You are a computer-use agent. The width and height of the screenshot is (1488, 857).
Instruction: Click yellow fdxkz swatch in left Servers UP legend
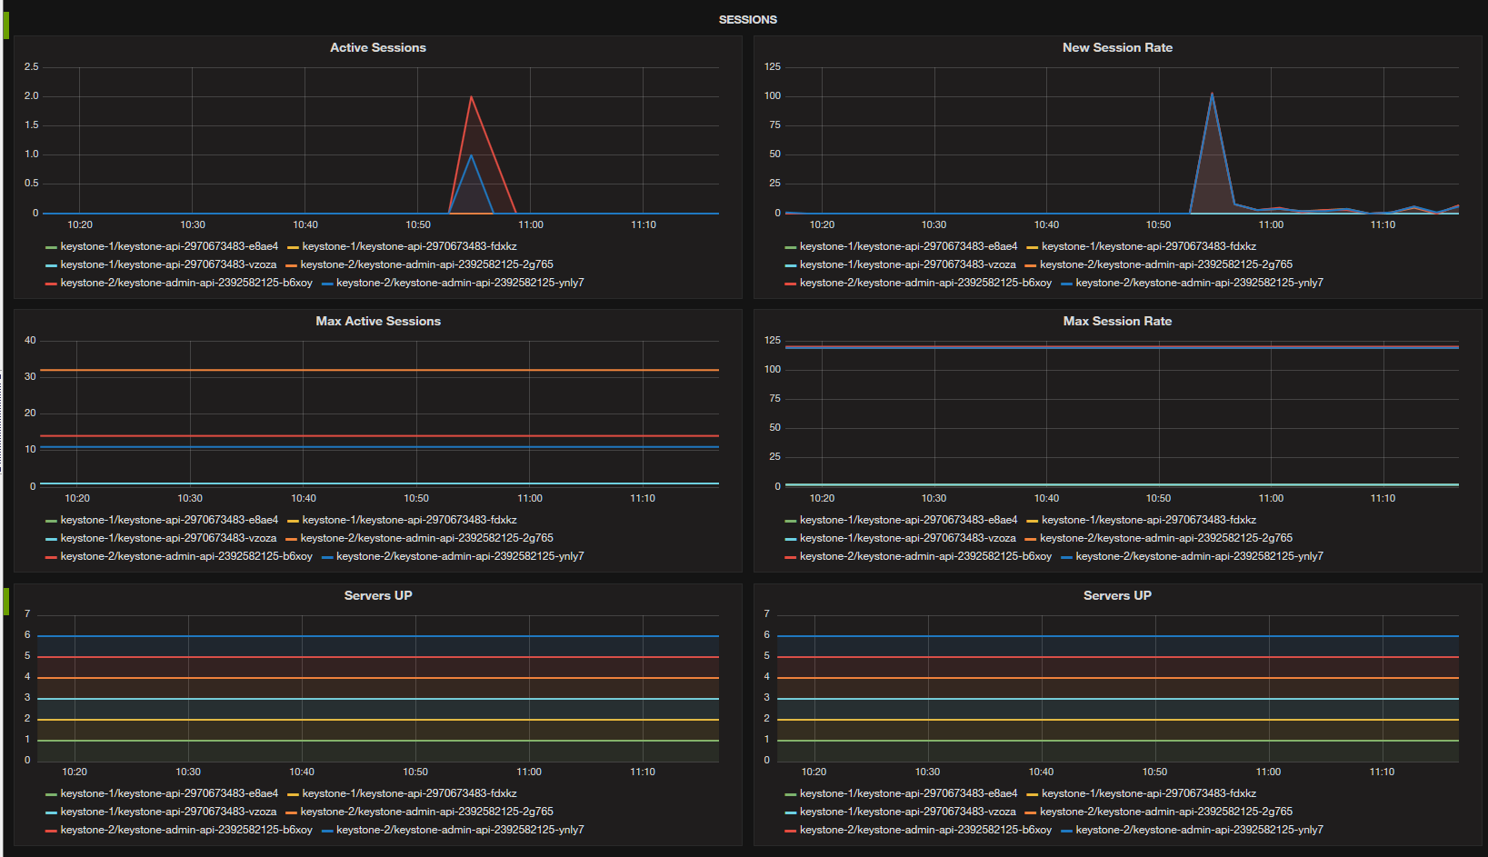(293, 794)
